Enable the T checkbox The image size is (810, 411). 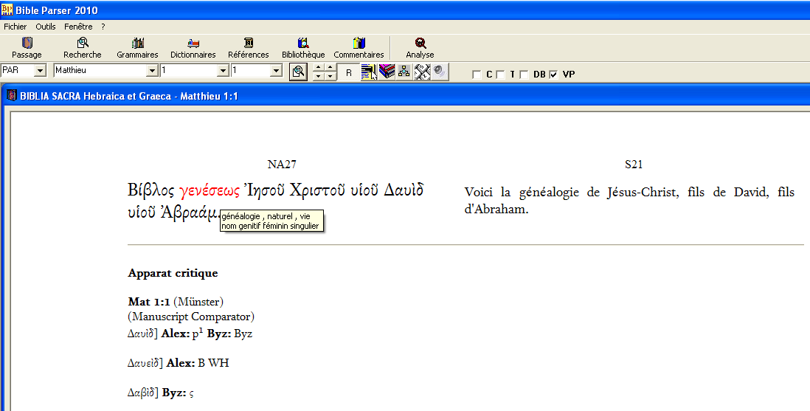tap(500, 75)
